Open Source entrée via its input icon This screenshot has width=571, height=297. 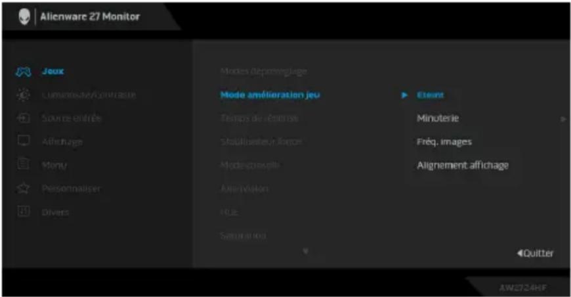24,118
